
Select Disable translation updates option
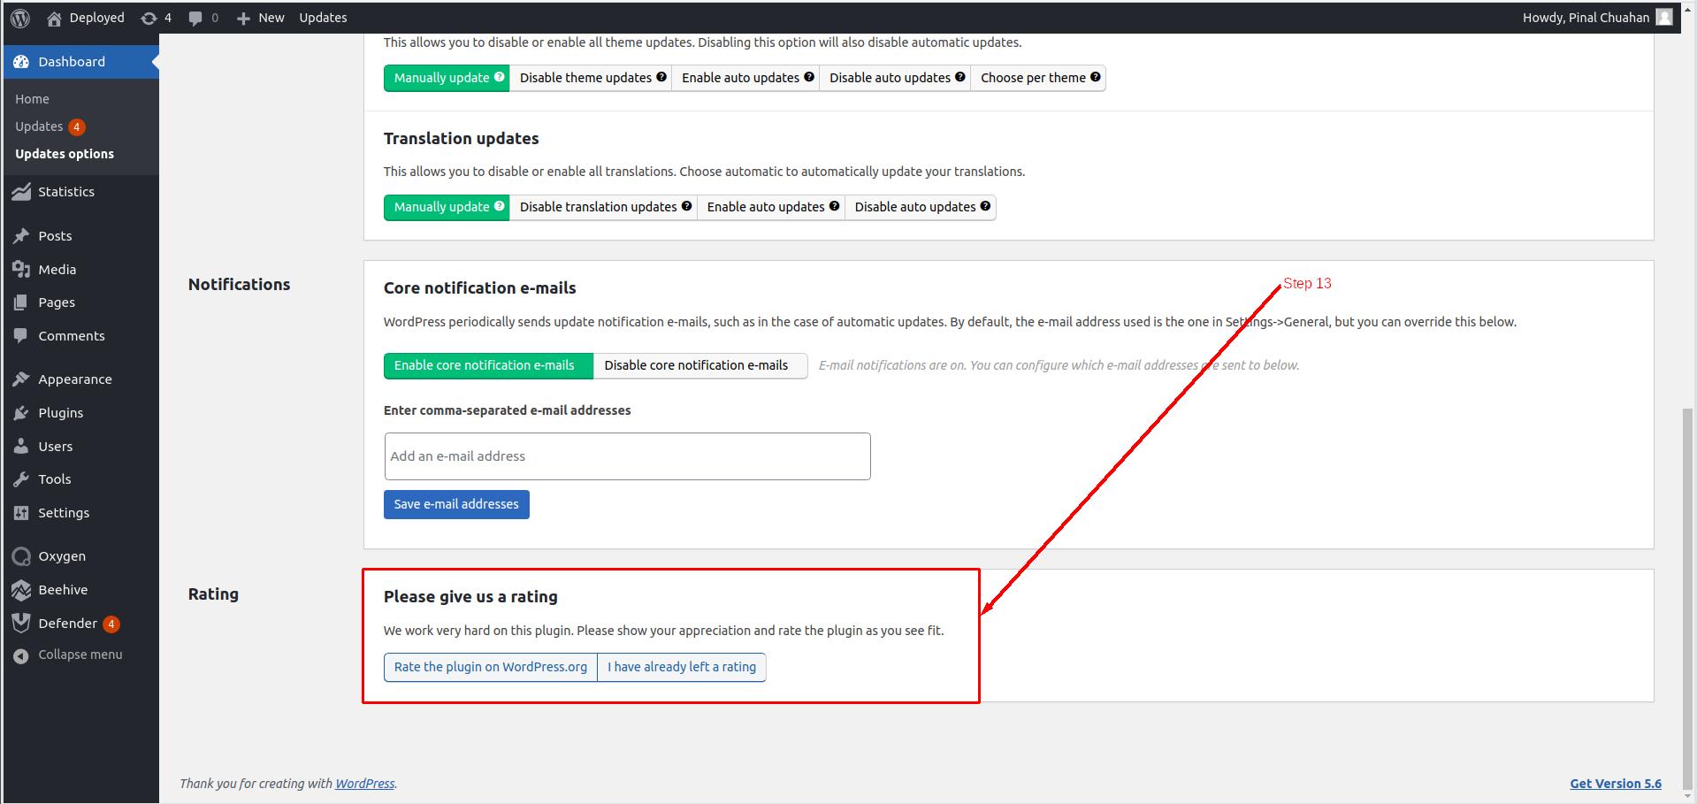[603, 207]
